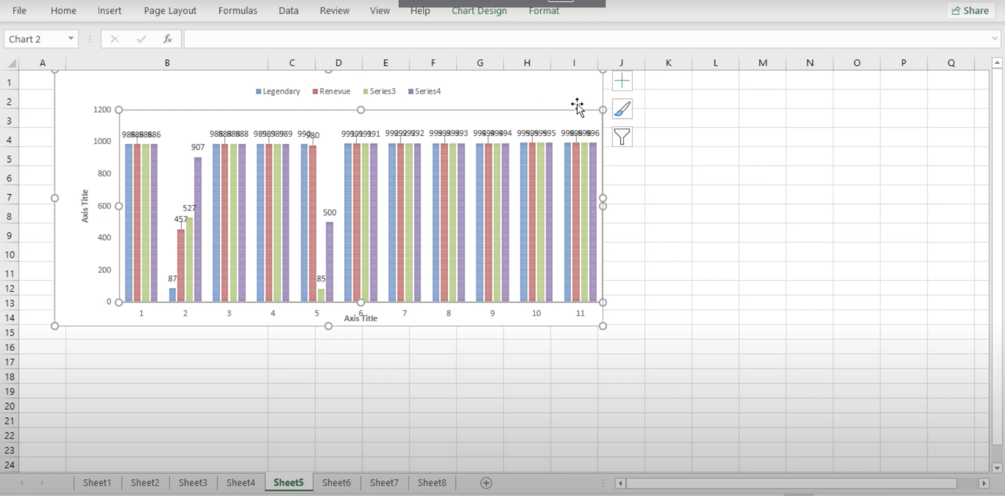This screenshot has height=496, width=1005.
Task: Open the Page Layout tab
Action: click(170, 11)
